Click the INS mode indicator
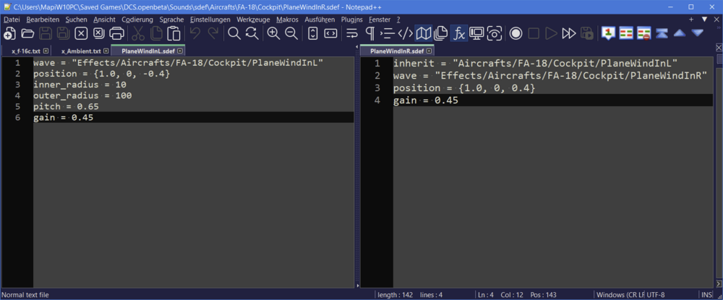This screenshot has width=723, height=300. [707, 294]
